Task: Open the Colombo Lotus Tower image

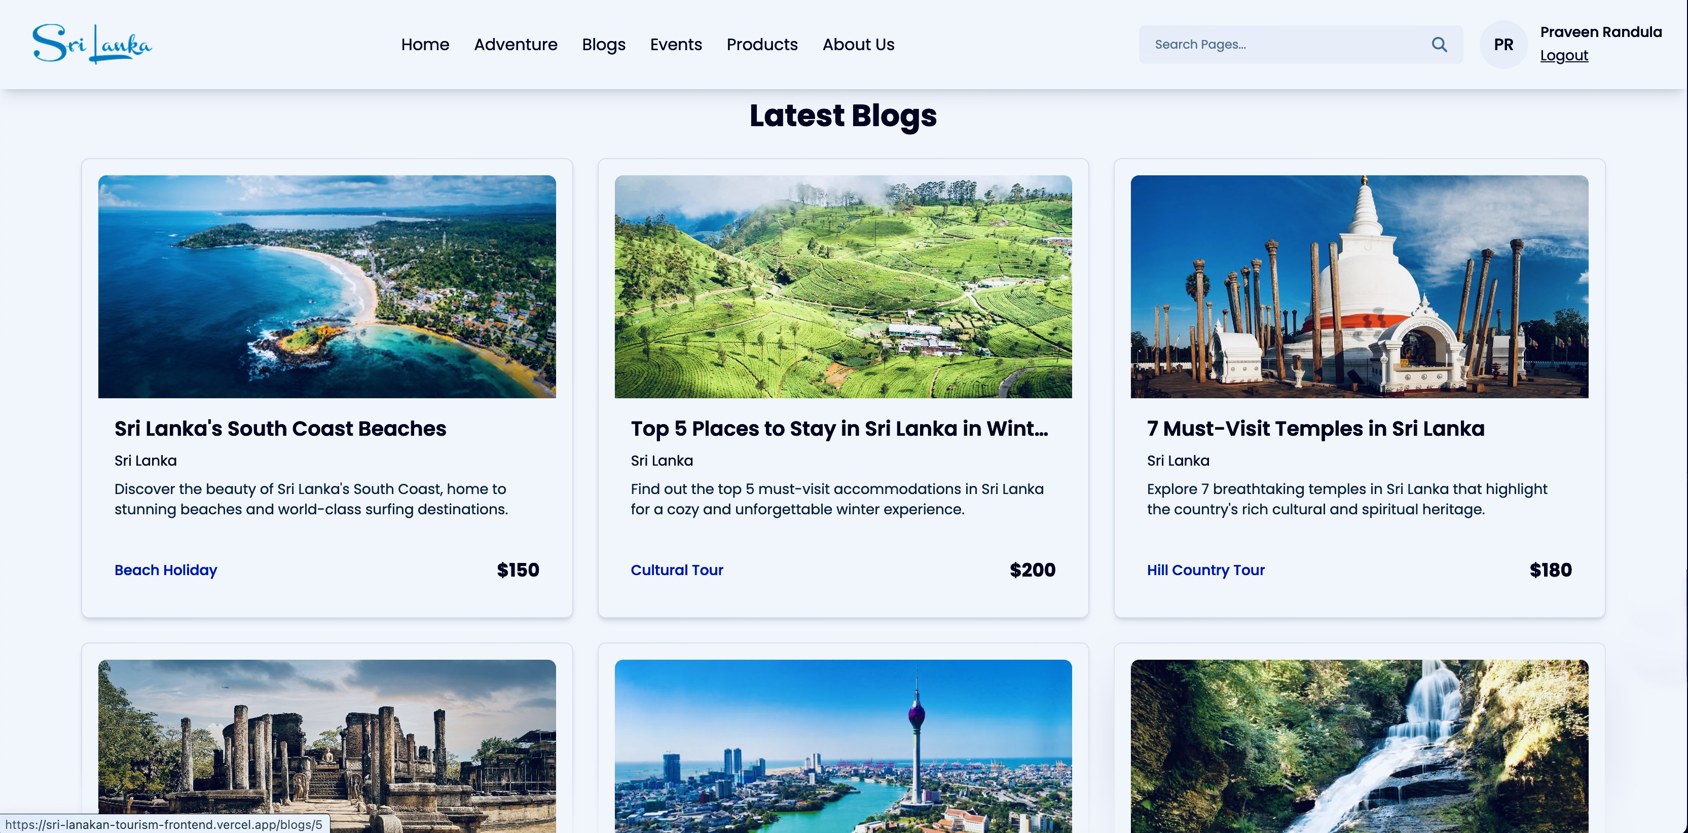Action: click(x=843, y=746)
